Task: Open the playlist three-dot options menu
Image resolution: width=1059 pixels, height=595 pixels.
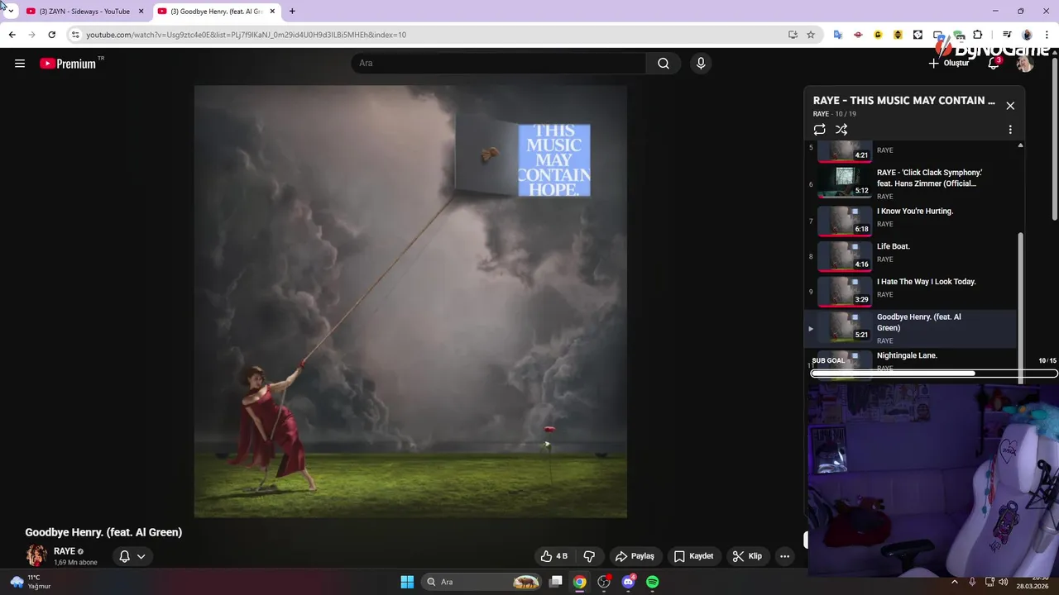Action: click(1010, 130)
